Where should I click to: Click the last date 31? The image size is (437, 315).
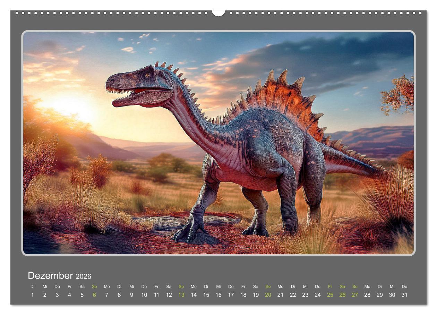point(404,295)
